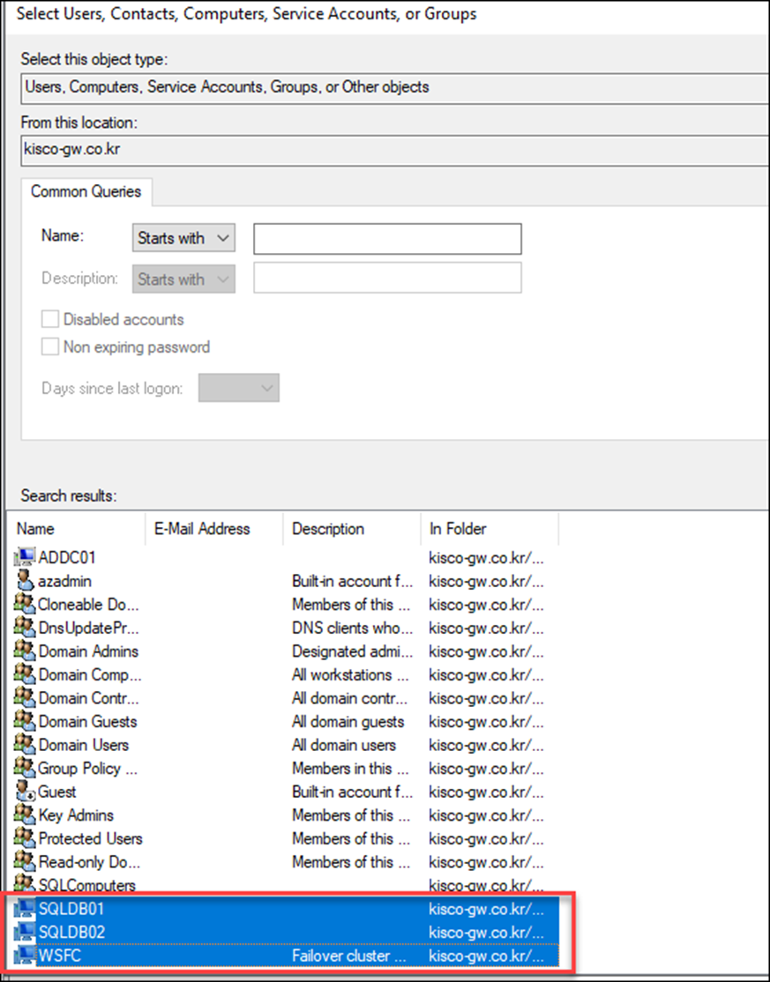Click the Key Admins group icon
Screen dimensions: 770x982
point(25,815)
